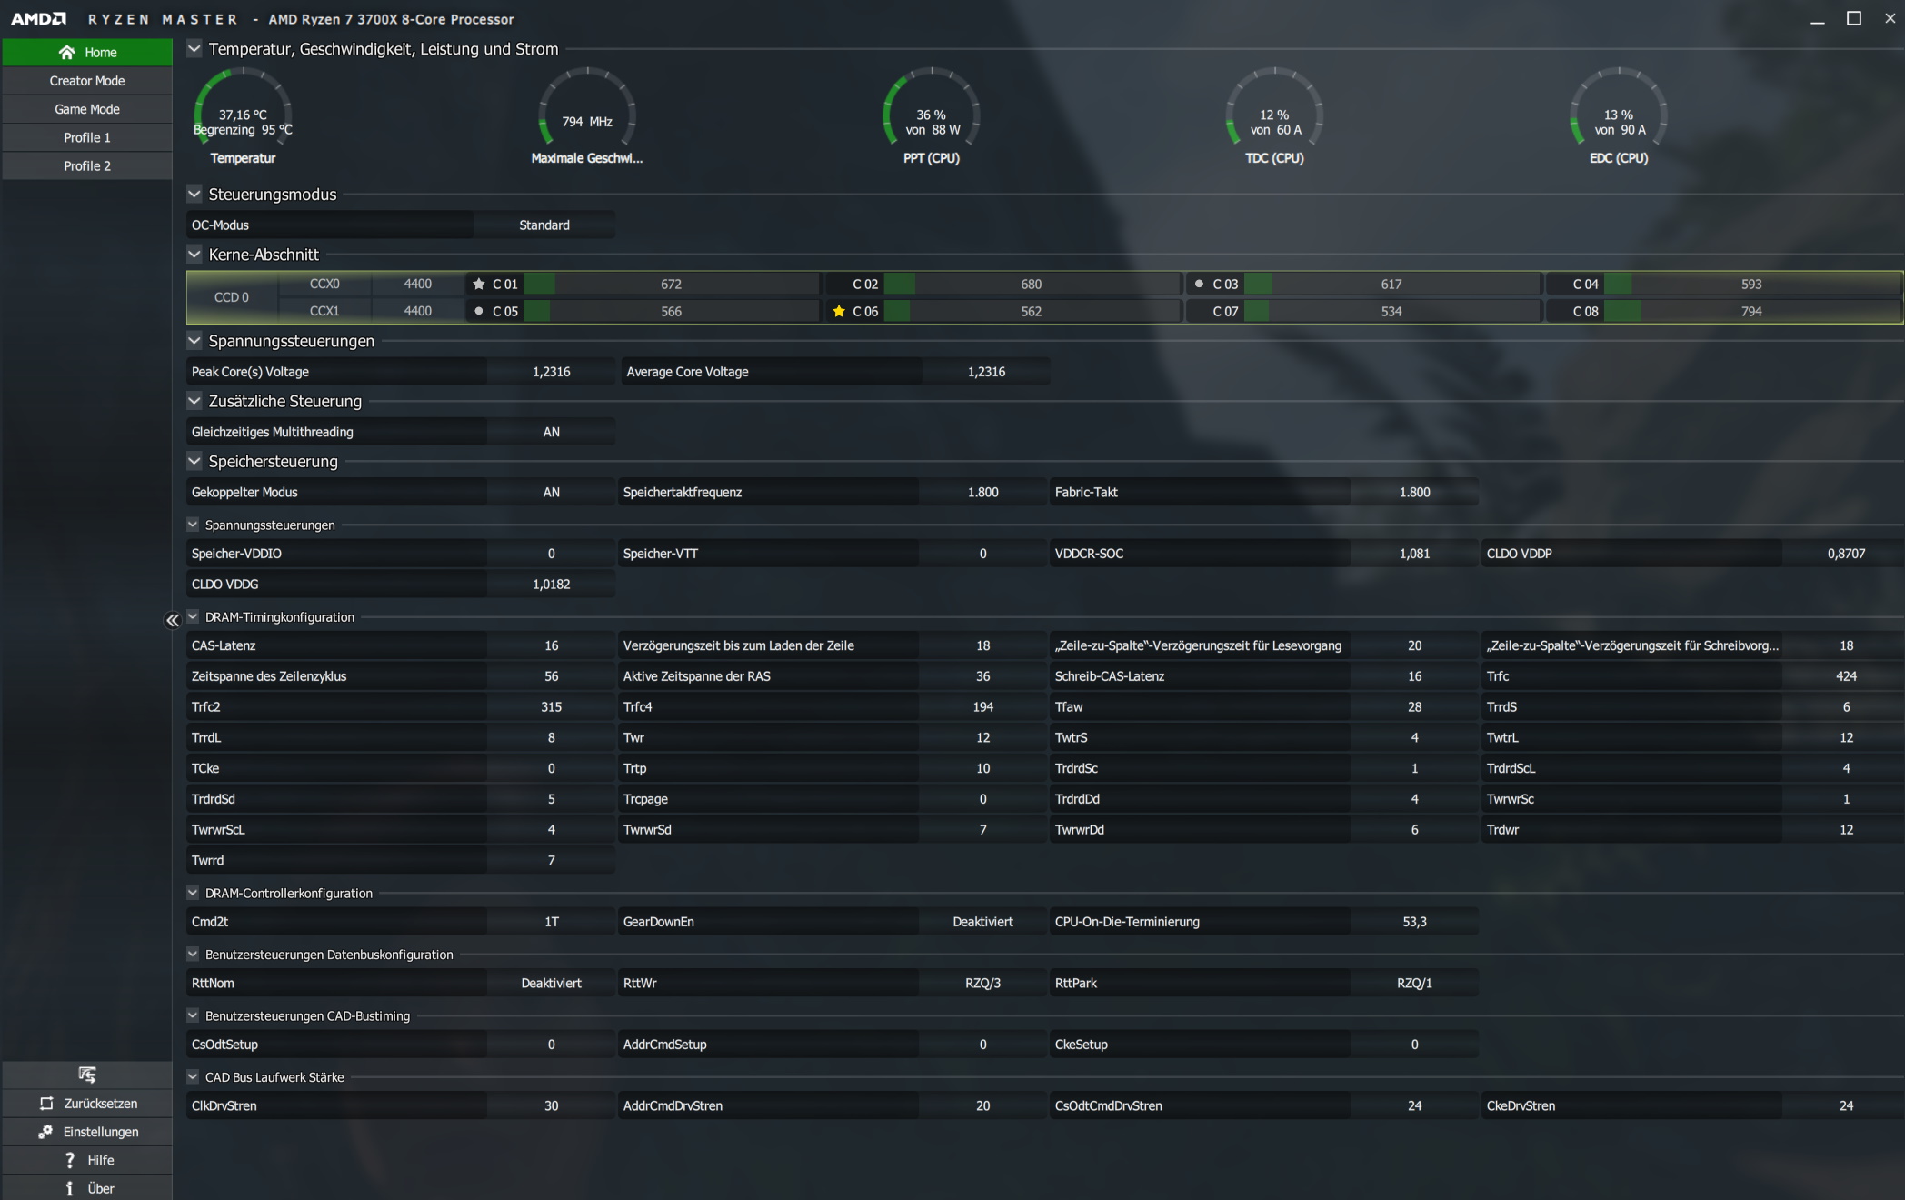Viewport: 1905px width, 1200px height.
Task: Click the Einstellungen gears icon
Action: 45,1132
